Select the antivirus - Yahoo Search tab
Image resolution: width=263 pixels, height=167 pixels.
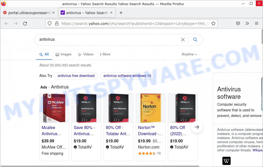point(87,13)
